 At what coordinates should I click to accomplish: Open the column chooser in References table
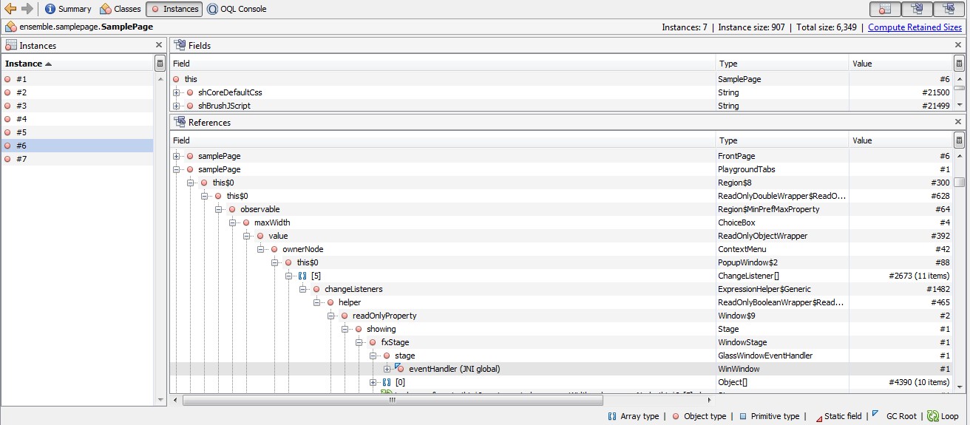pos(959,140)
